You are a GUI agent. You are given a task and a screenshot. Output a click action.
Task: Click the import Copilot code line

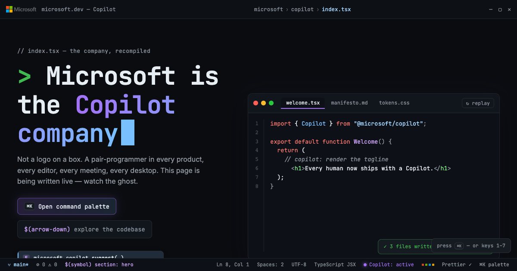pyautogui.click(x=348, y=123)
